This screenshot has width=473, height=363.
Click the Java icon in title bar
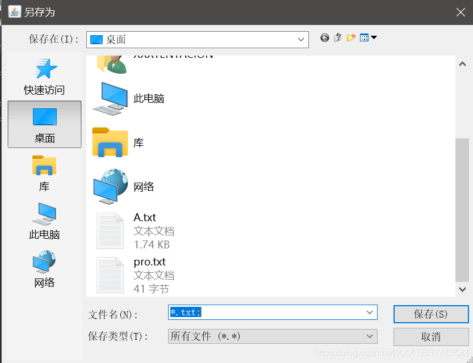[14, 12]
